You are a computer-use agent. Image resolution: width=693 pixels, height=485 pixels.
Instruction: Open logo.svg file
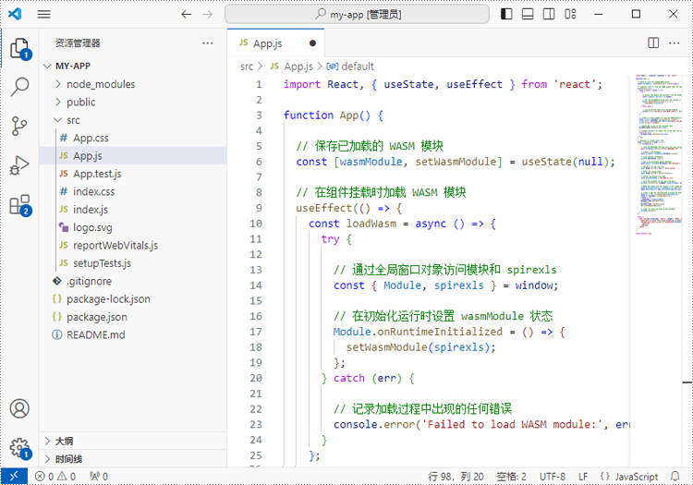[92, 227]
